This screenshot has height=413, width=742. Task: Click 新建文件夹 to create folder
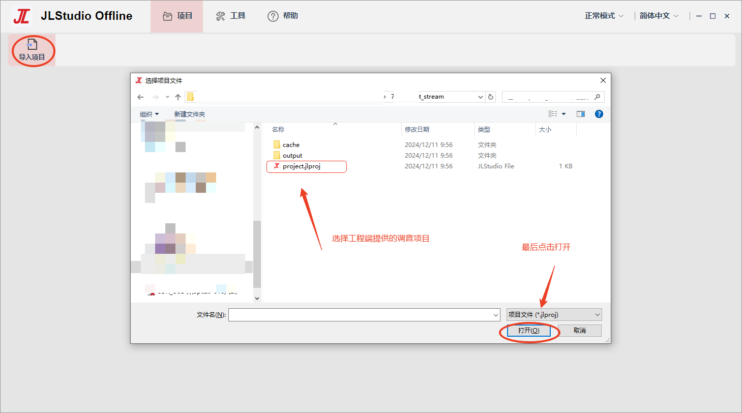190,114
